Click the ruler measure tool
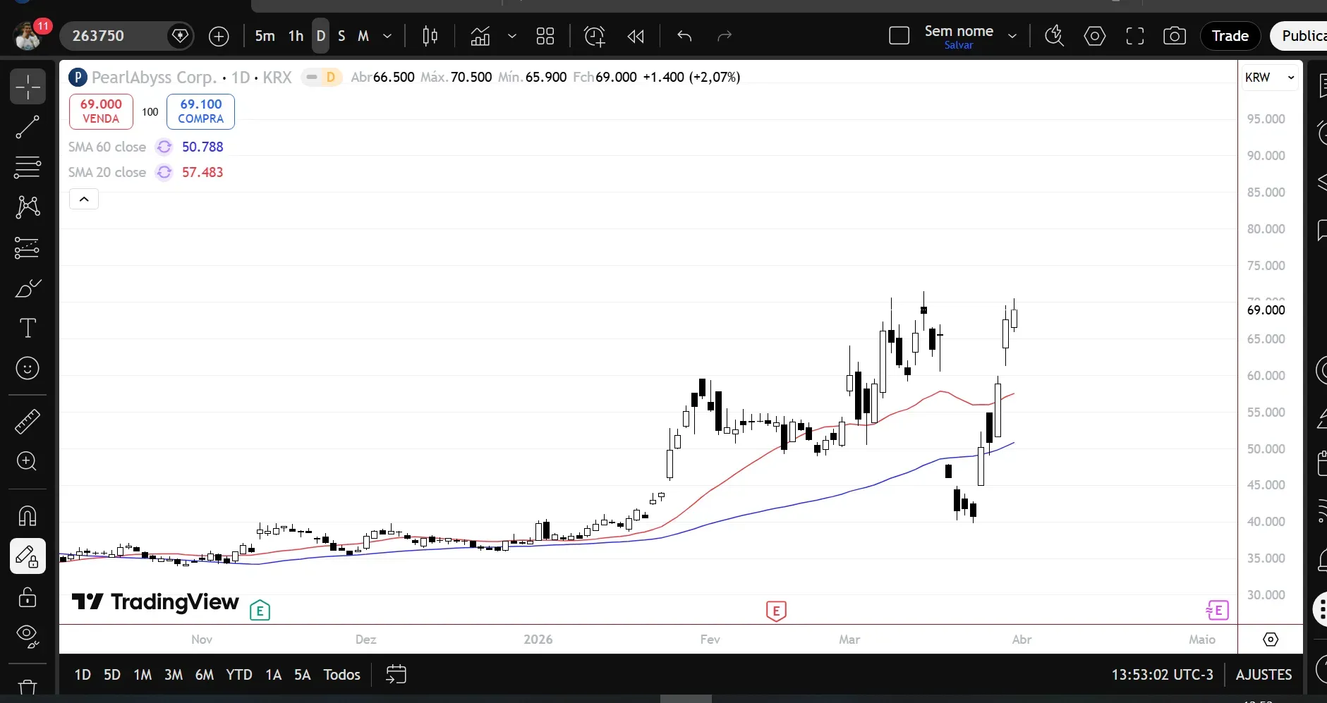 pos(28,422)
